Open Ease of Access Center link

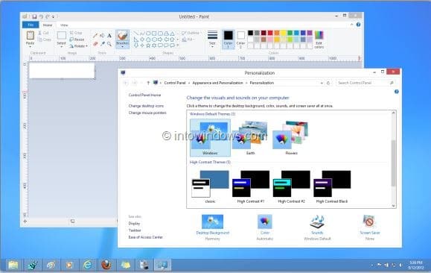click(145, 237)
